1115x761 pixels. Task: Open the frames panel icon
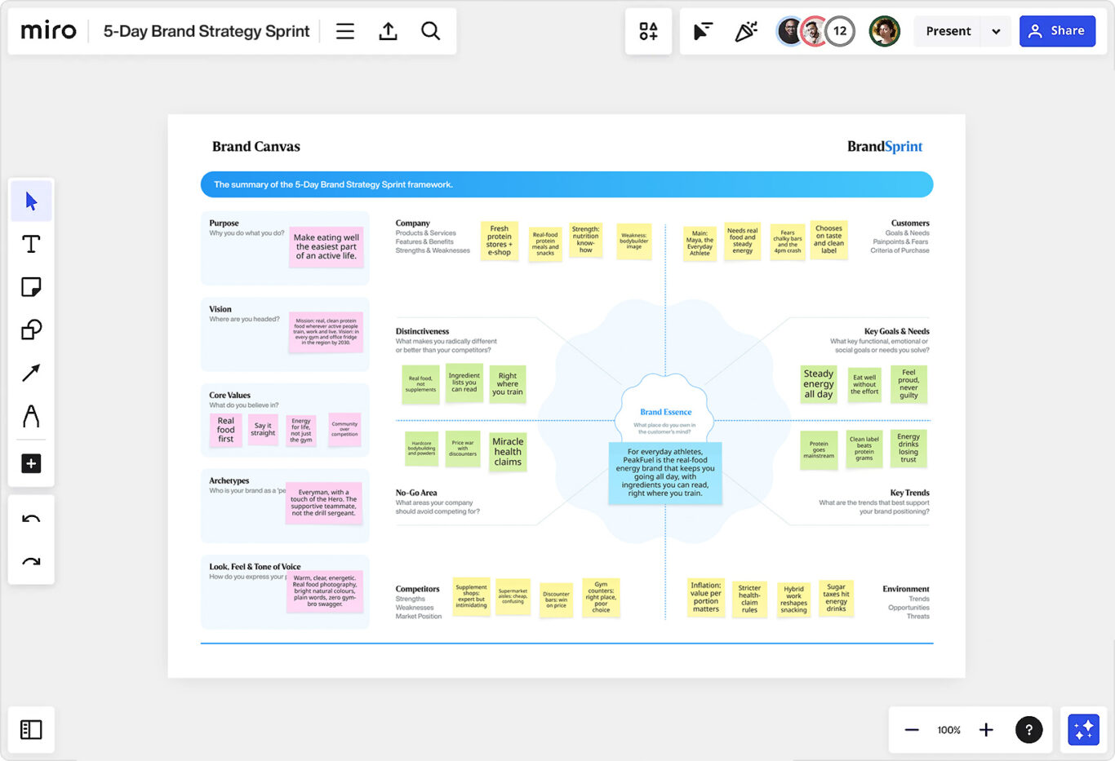(31, 729)
